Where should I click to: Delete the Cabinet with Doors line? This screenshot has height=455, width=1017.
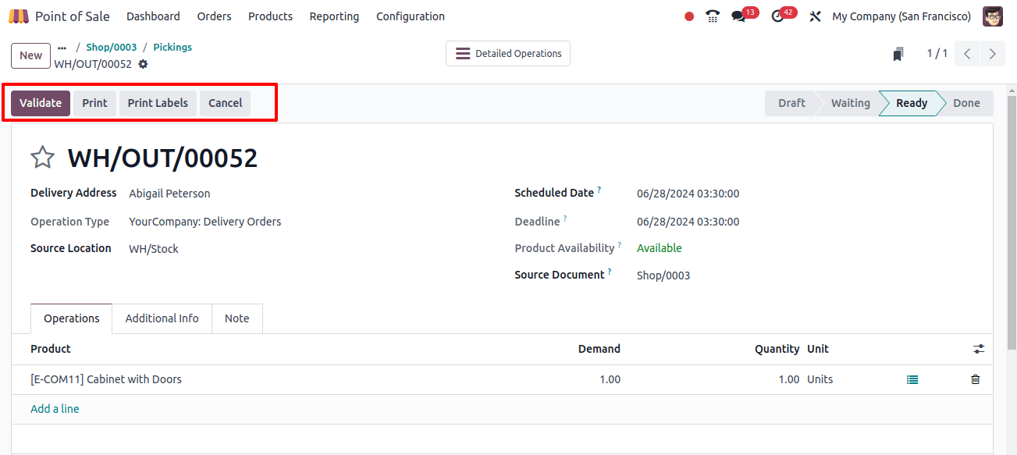click(x=976, y=379)
